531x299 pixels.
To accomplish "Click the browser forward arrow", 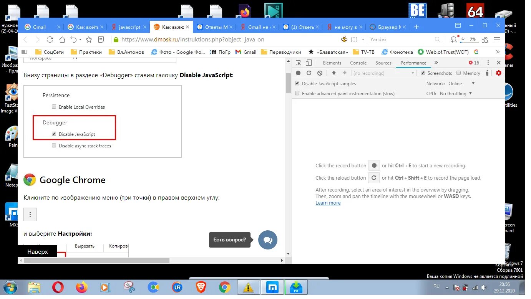I will [37, 40].
